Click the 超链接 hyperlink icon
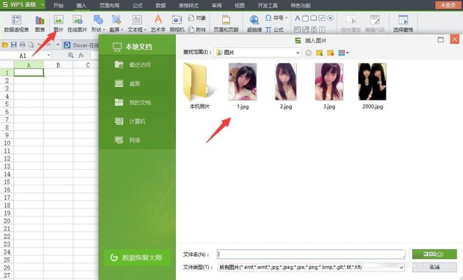463x280 pixels. [x=254, y=23]
